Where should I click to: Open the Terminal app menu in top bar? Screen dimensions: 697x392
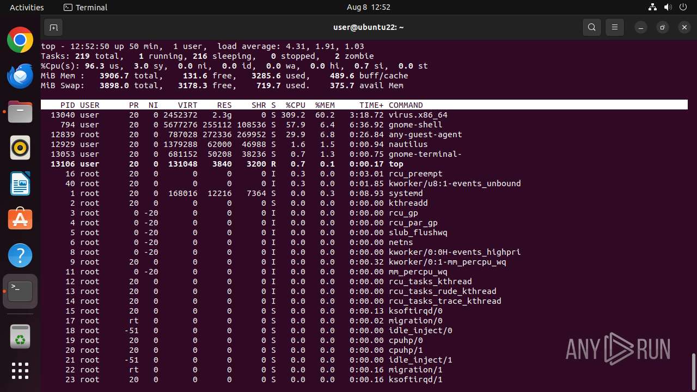85,7
